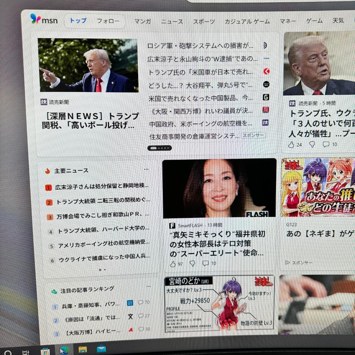Open 宮崎のどか character ad card
355x355 pixels.
[220, 304]
